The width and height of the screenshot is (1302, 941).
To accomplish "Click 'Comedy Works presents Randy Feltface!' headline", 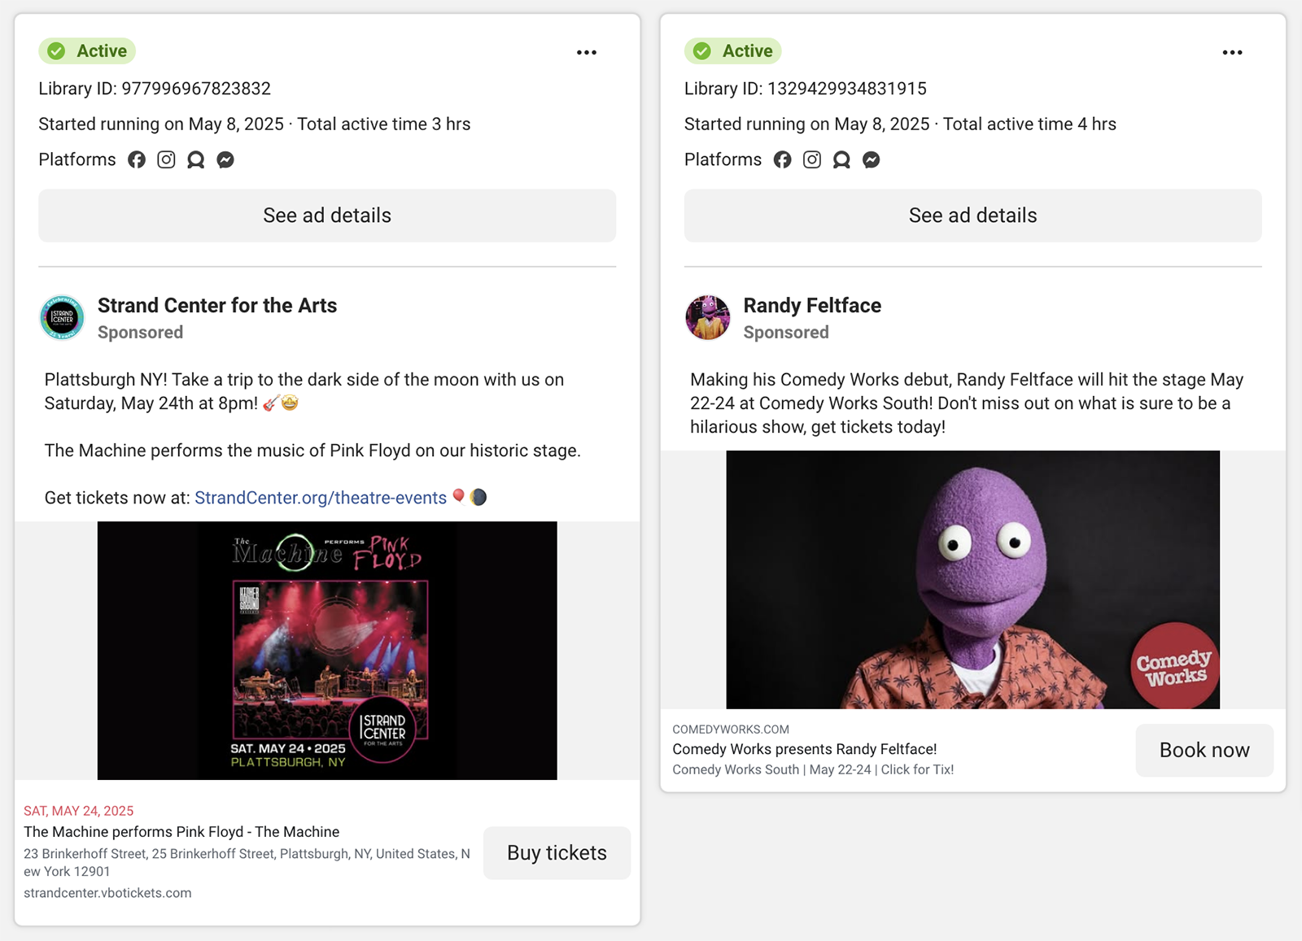I will click(x=804, y=749).
